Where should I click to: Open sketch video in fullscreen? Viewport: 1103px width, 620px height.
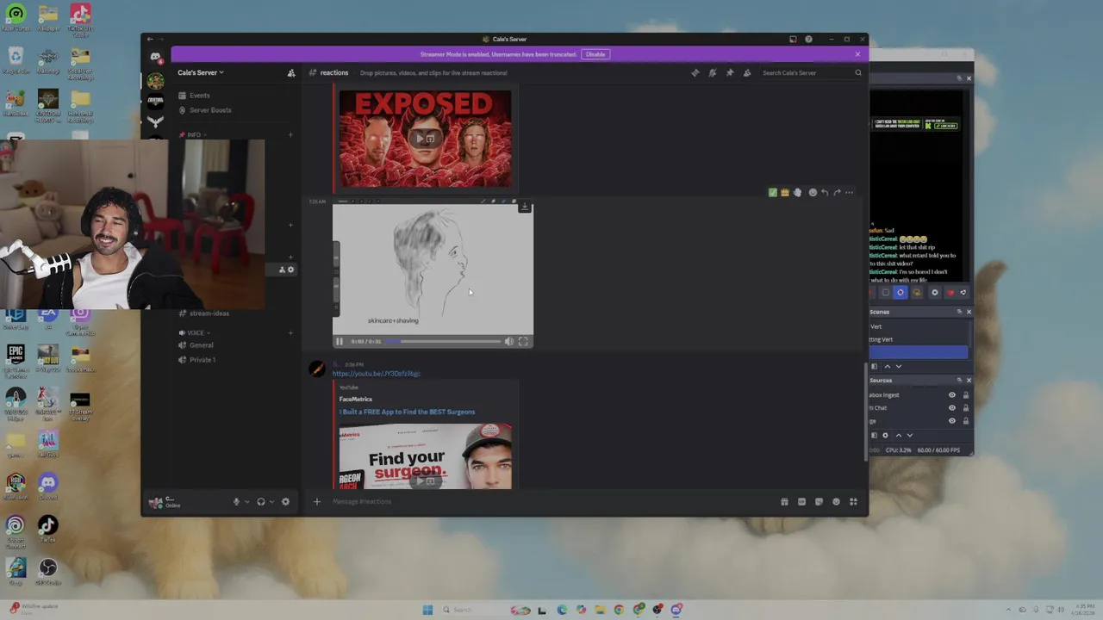click(x=523, y=342)
